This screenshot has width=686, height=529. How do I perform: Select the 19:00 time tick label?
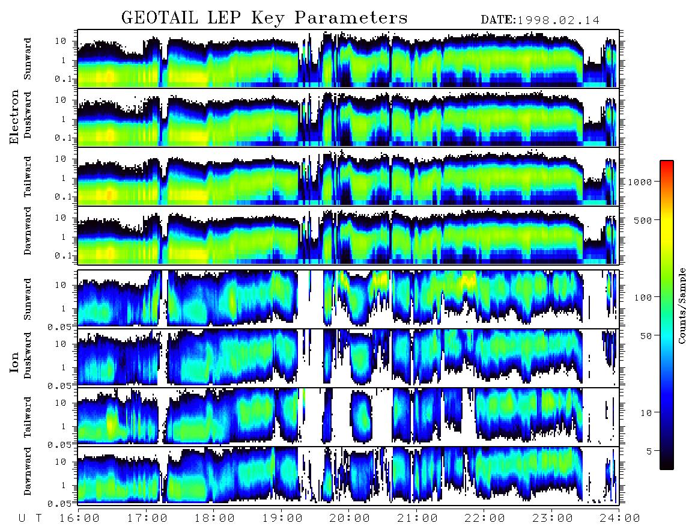click(x=282, y=518)
